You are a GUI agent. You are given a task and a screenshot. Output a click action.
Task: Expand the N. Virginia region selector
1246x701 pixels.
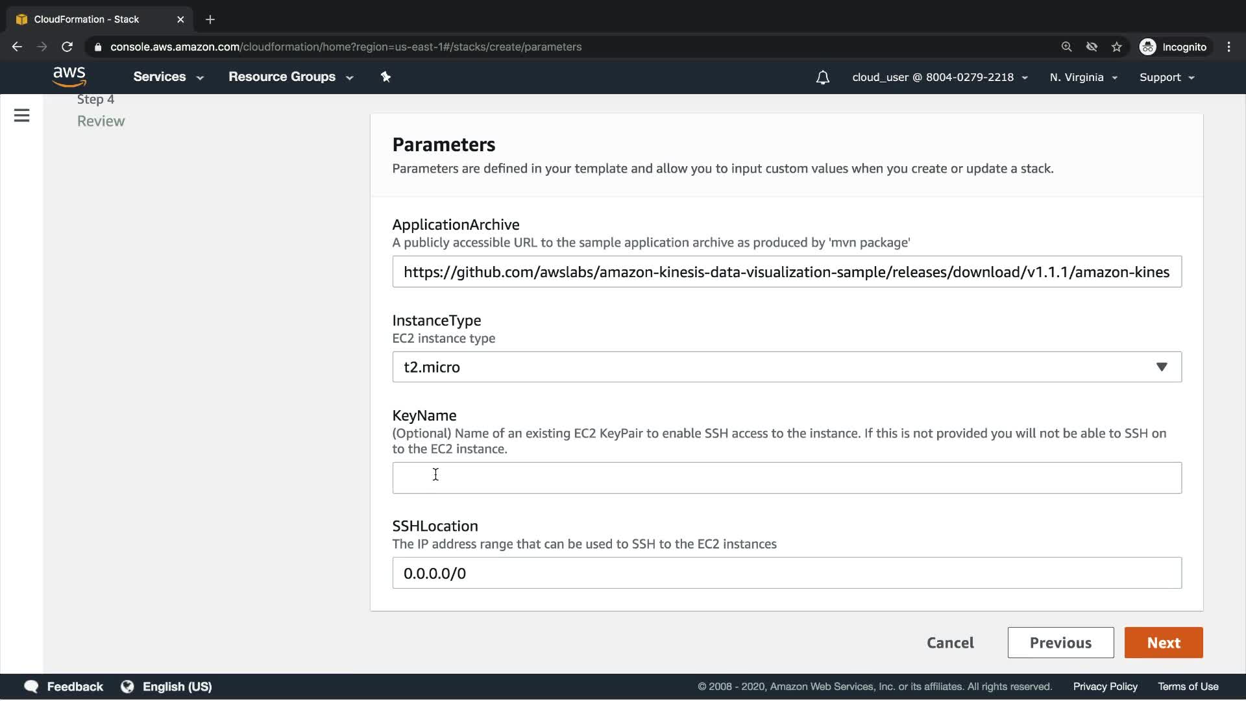1083,77
